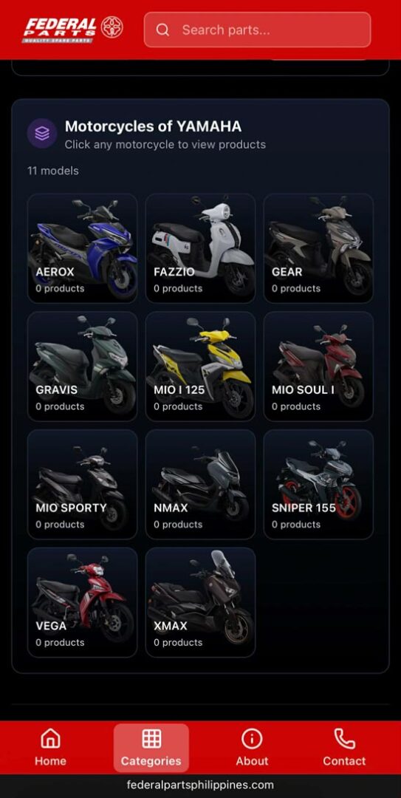Open the SNIPER 155 card
The height and width of the screenshot is (798, 401).
318,485
